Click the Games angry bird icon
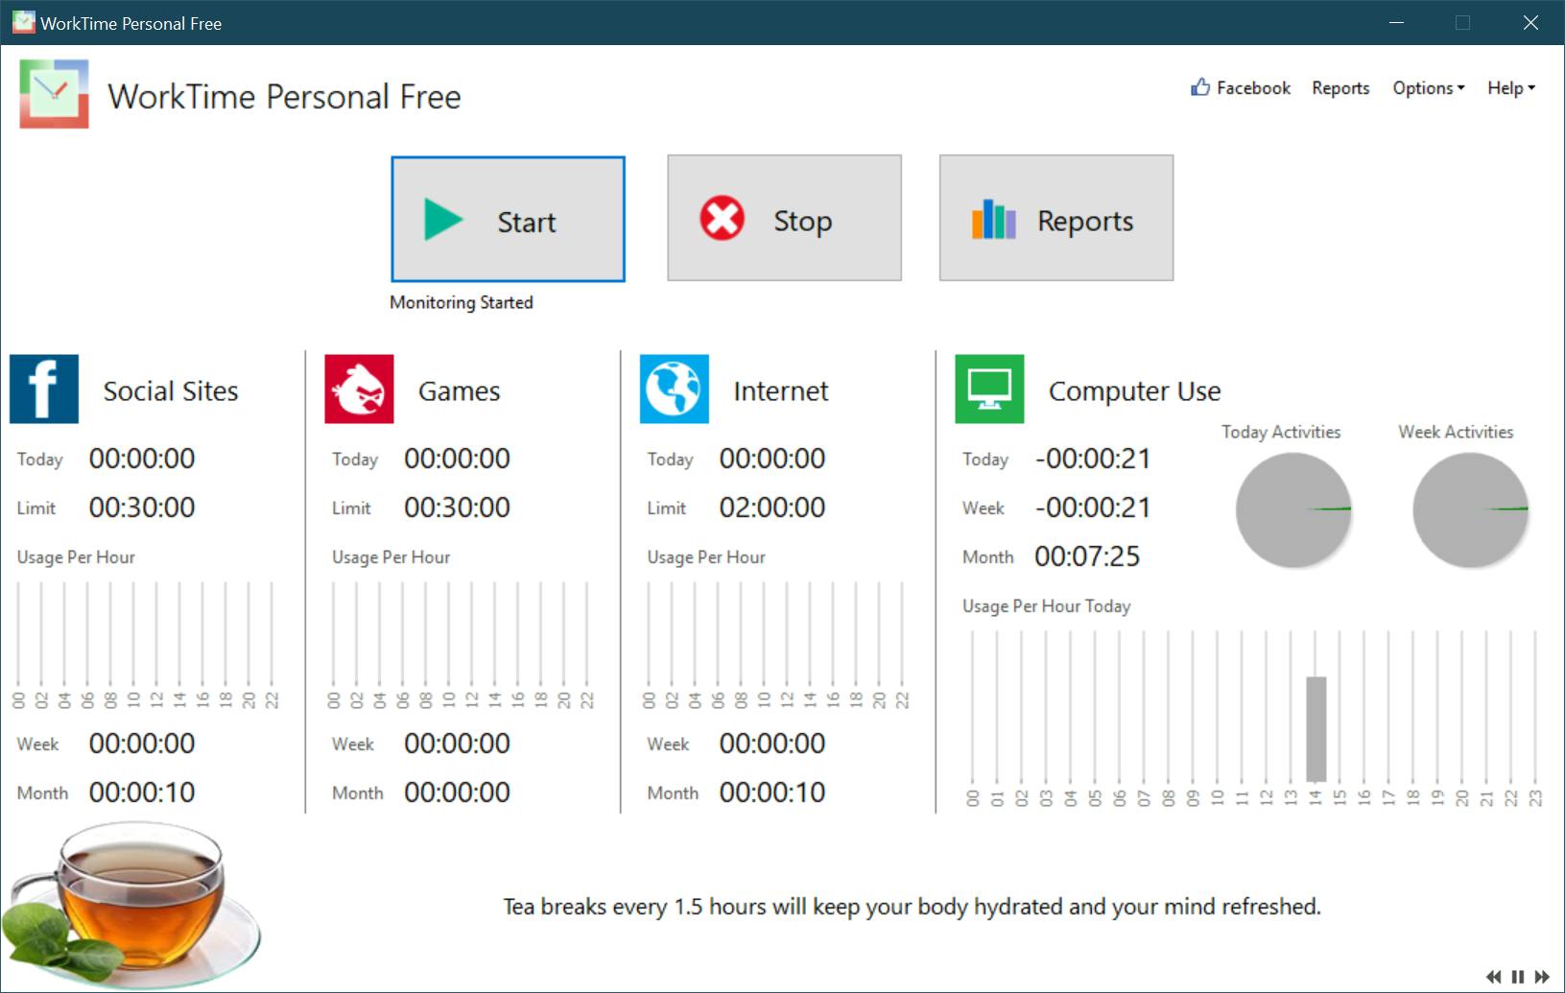The image size is (1565, 993). (x=359, y=390)
